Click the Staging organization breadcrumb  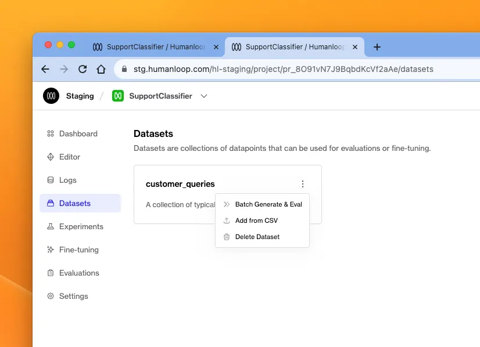pyautogui.click(x=80, y=96)
